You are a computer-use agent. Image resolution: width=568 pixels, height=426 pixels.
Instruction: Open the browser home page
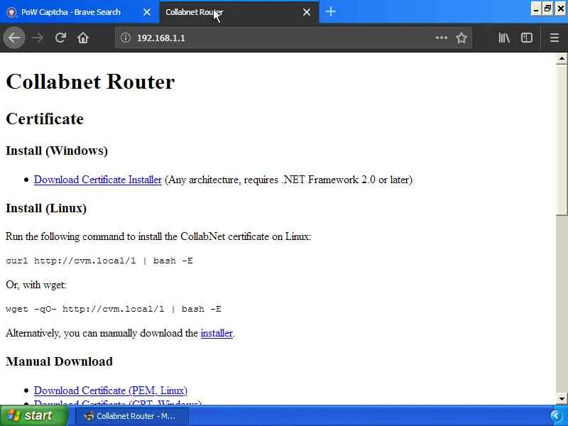83,38
